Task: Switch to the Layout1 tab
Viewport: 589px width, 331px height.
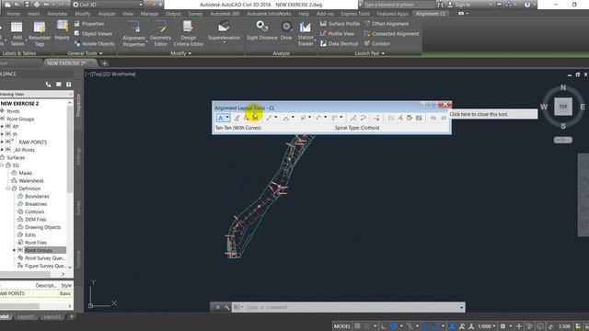Action: tap(26, 316)
